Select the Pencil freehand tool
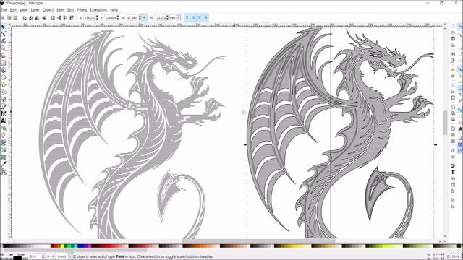 tap(3, 100)
